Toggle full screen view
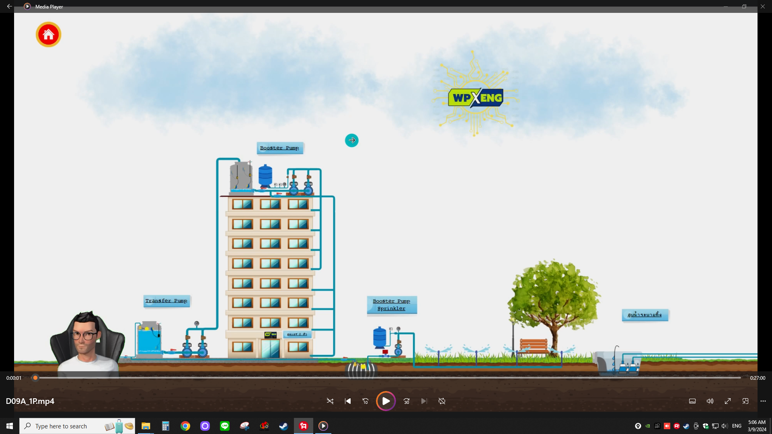 tap(728, 401)
